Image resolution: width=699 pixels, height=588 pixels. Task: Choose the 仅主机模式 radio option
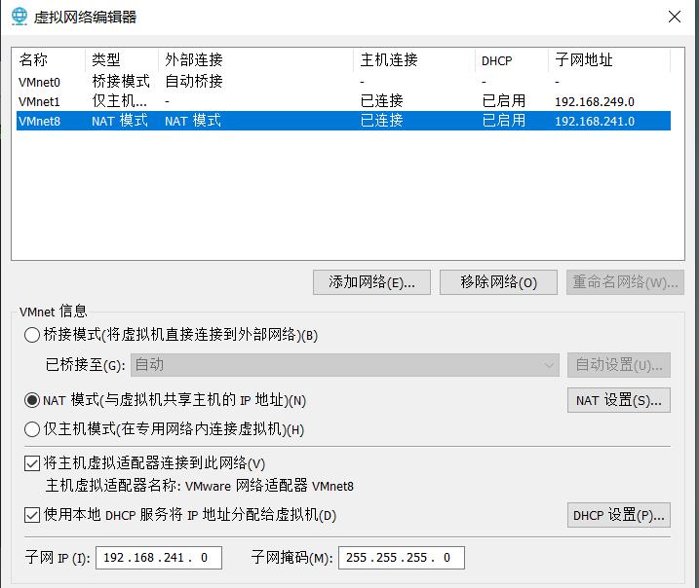click(32, 429)
